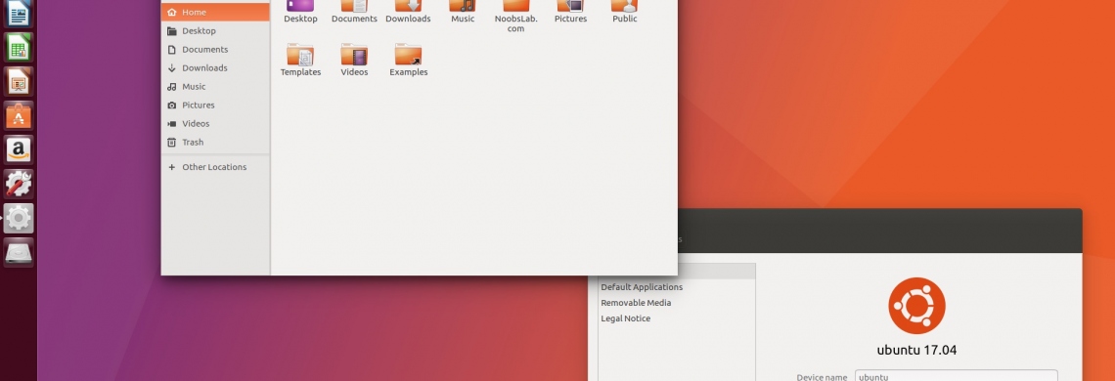Select Documents in the Files sidebar
Viewport: 1115px width, 381px height.
pyautogui.click(x=215, y=49)
